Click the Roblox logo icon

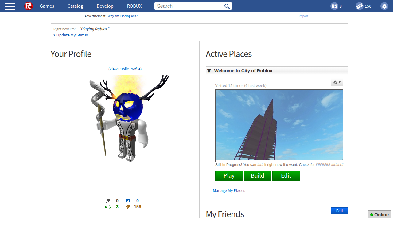click(29, 6)
